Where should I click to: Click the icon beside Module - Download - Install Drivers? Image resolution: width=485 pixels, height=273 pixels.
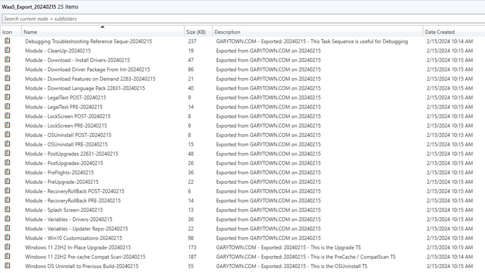7,60
